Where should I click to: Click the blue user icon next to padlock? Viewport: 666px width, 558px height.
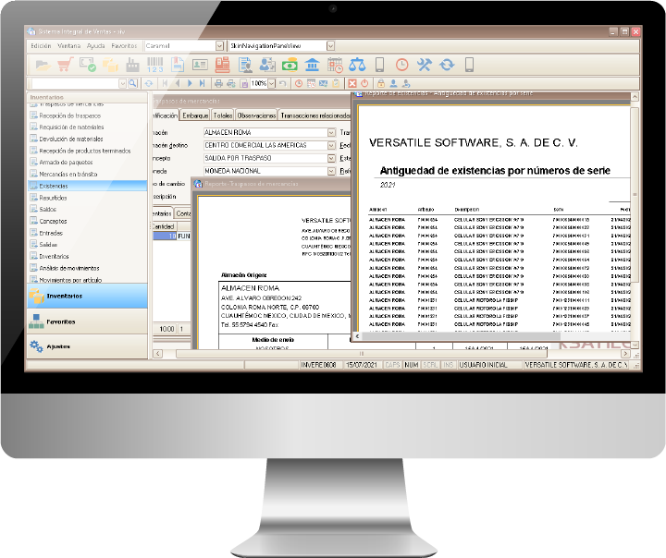[x=393, y=83]
